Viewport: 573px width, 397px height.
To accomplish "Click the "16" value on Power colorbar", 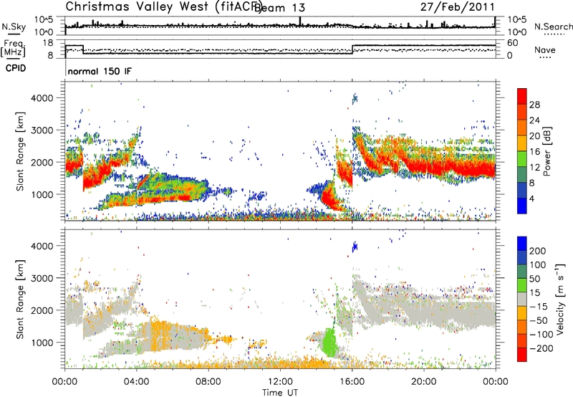I will (x=534, y=152).
